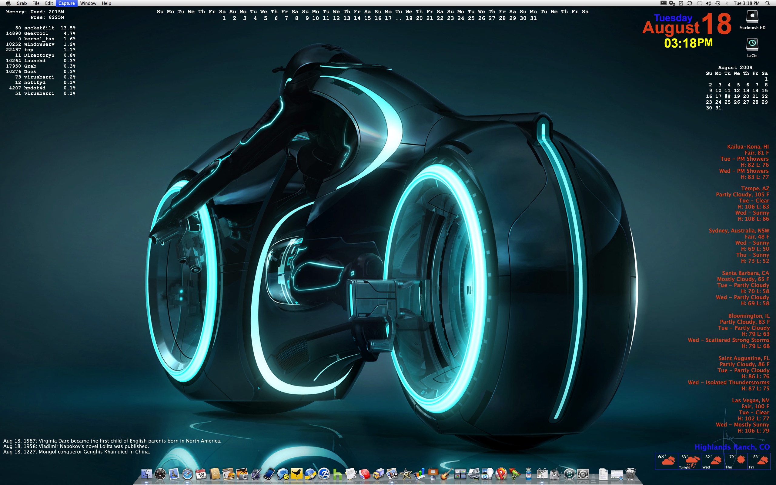Launch iCal from the dock
This screenshot has height=485, width=776.
point(201,474)
